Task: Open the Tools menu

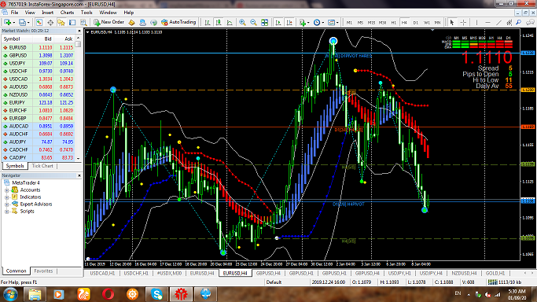Action: tap(86, 13)
